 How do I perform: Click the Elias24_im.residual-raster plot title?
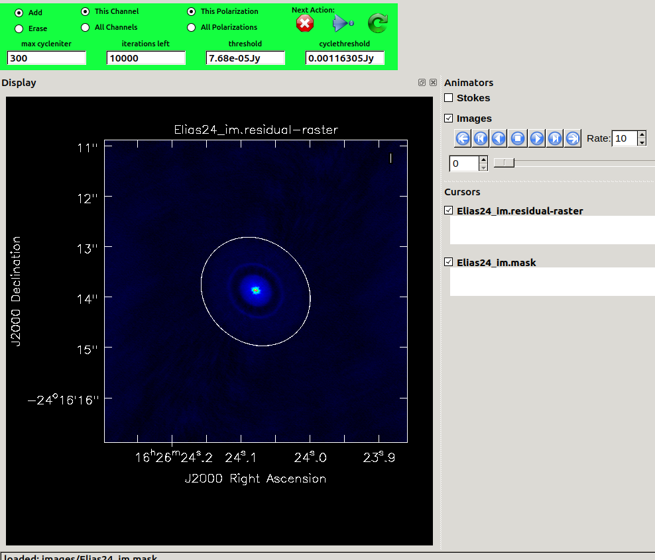point(256,130)
